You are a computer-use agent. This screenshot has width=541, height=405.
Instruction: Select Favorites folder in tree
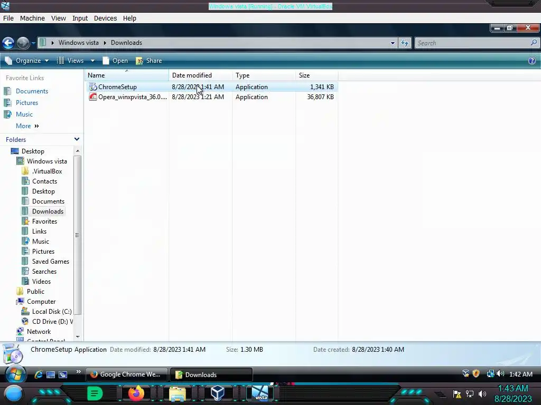pos(44,221)
